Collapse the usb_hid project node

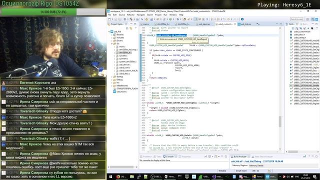click(109, 31)
